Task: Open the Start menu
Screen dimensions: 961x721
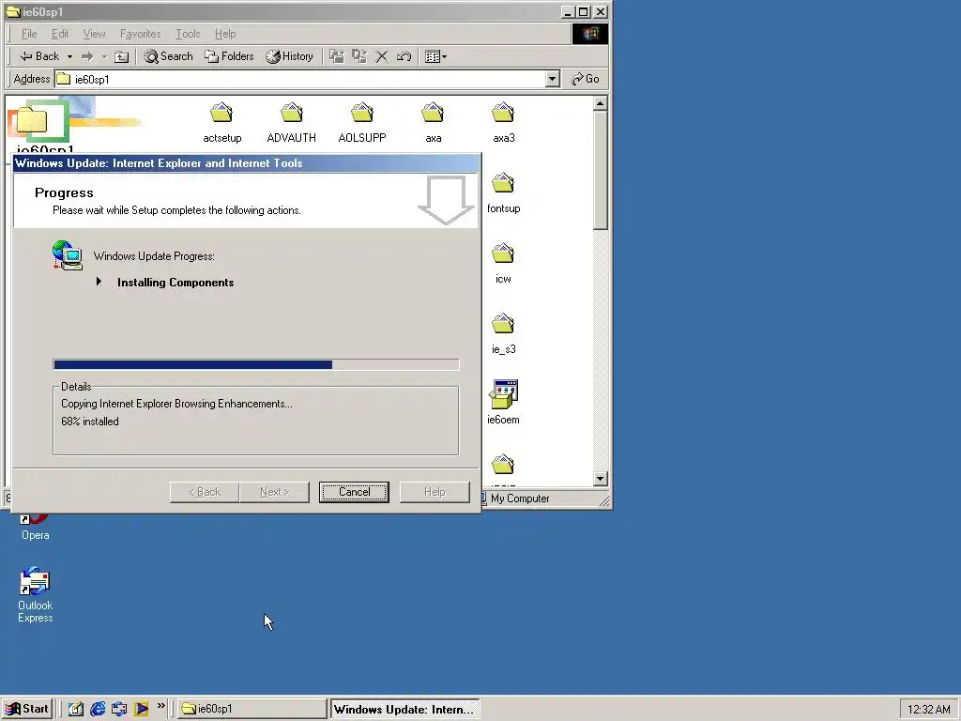Action: pos(27,709)
